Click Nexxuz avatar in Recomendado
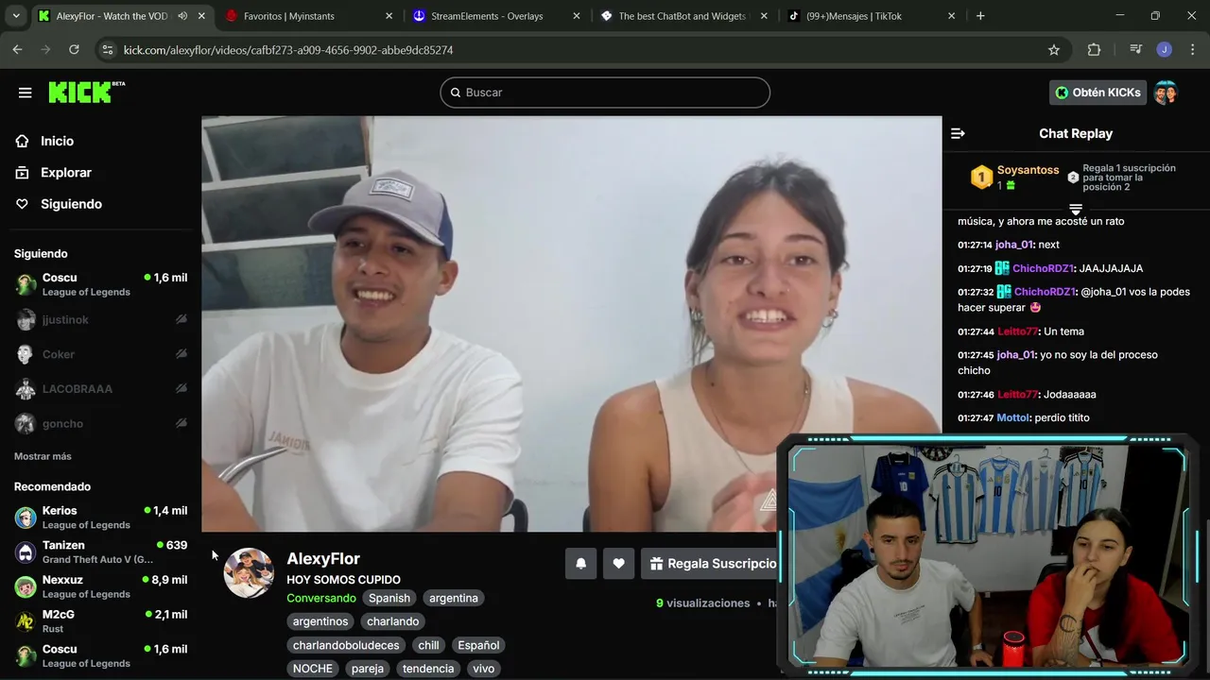Screen dimensions: 1210x680 pyautogui.click(x=26, y=586)
